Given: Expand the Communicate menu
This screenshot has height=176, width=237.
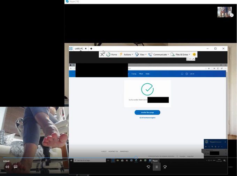Looking at the screenshot, I should click(159, 55).
